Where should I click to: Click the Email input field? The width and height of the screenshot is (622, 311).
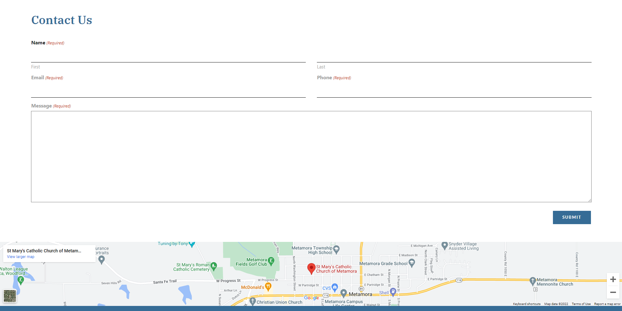coord(168,91)
